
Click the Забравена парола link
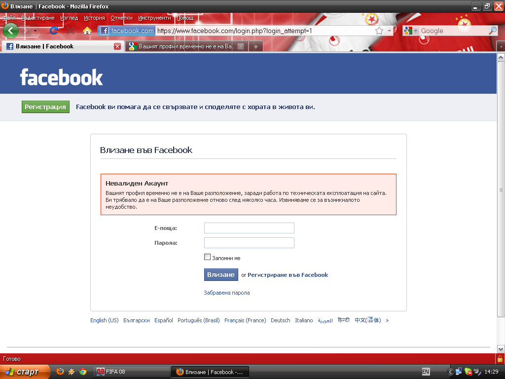pos(227,293)
